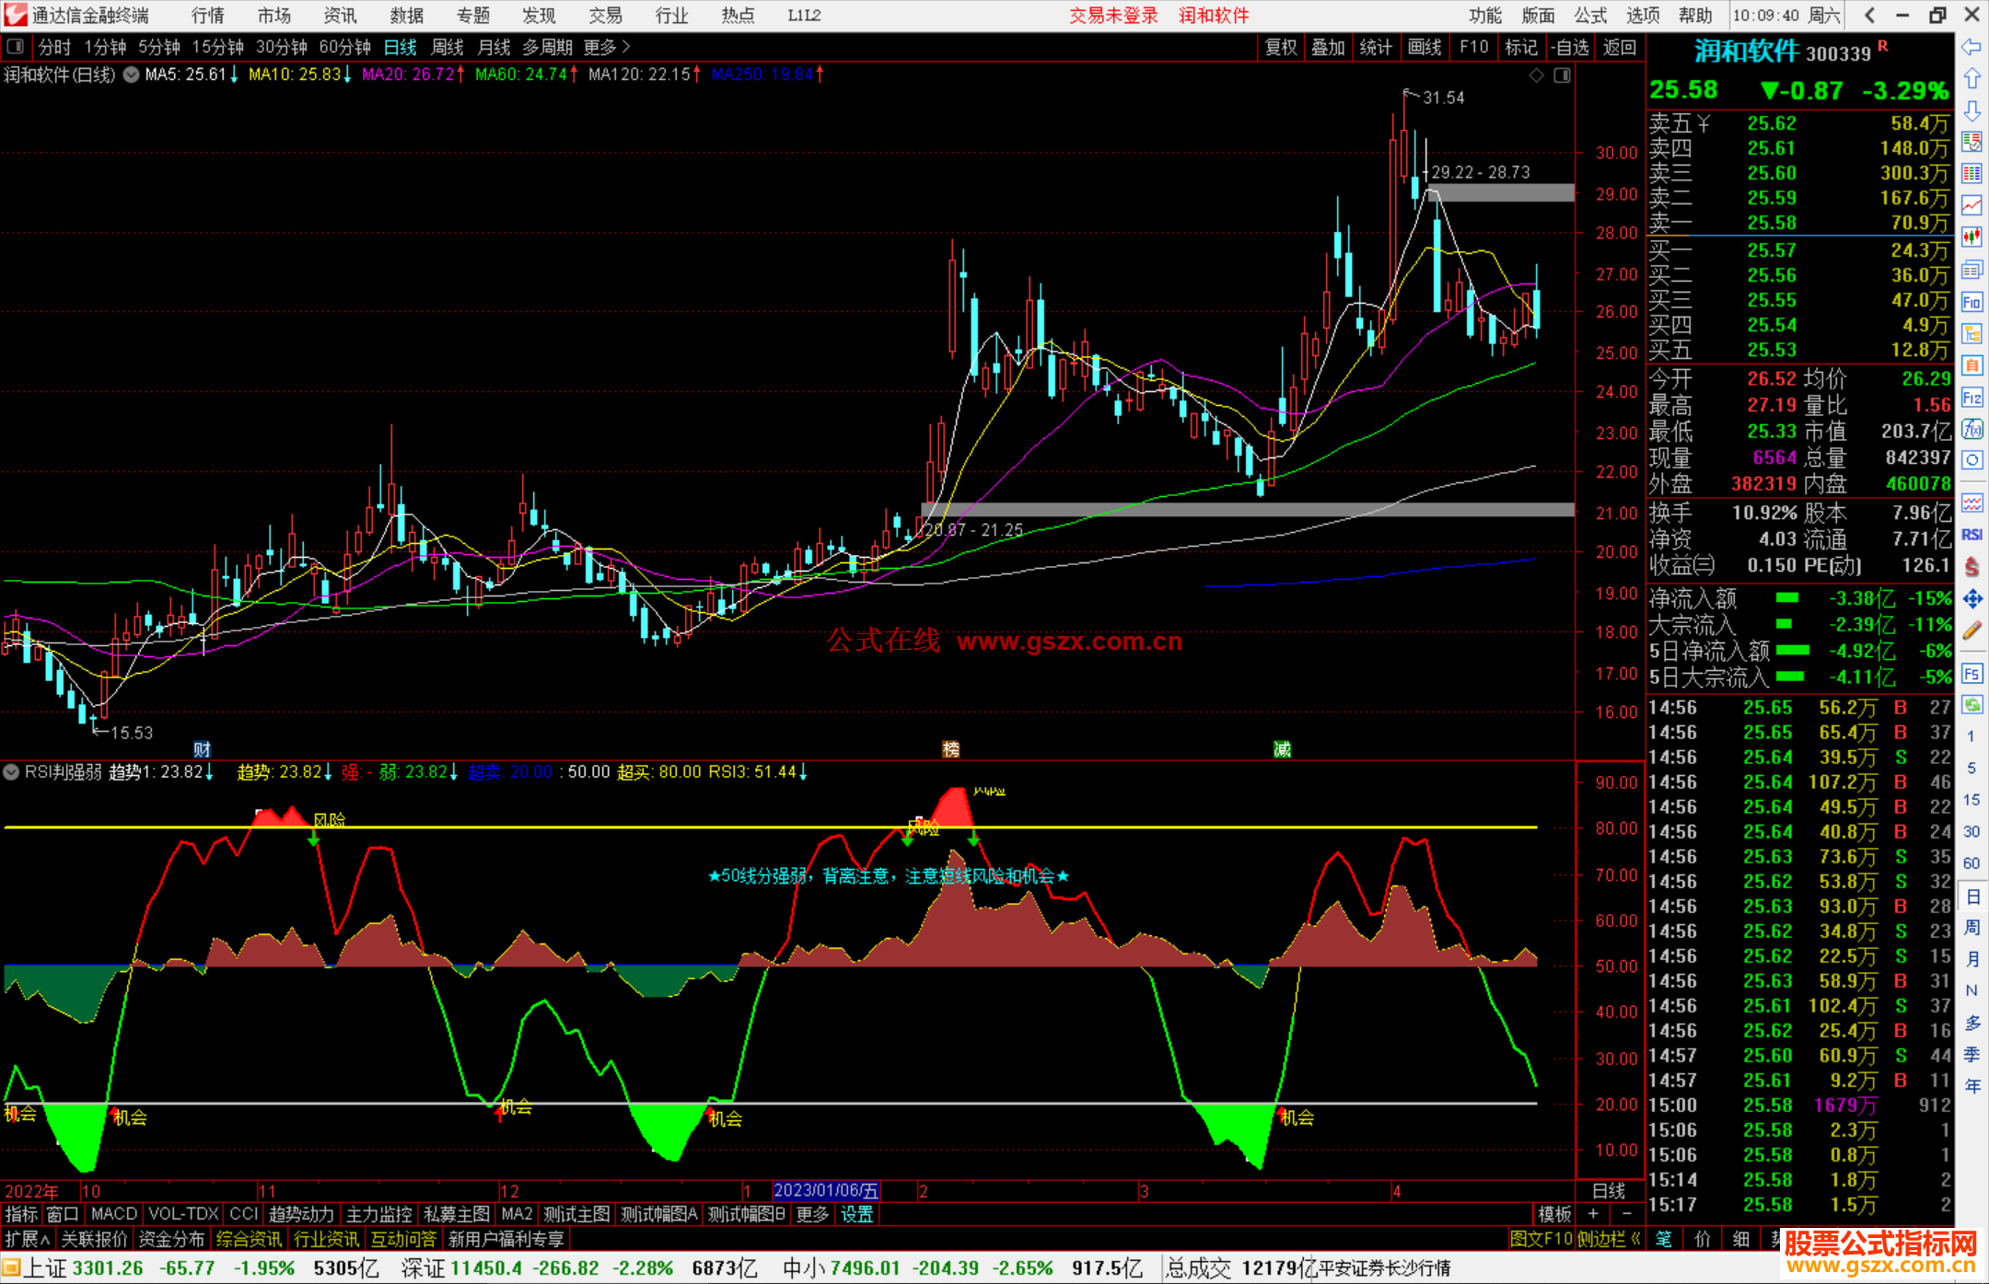Image resolution: width=1989 pixels, height=1284 pixels.
Task: Expand the 扩展 panel at bottom left
Action: [x=28, y=1239]
